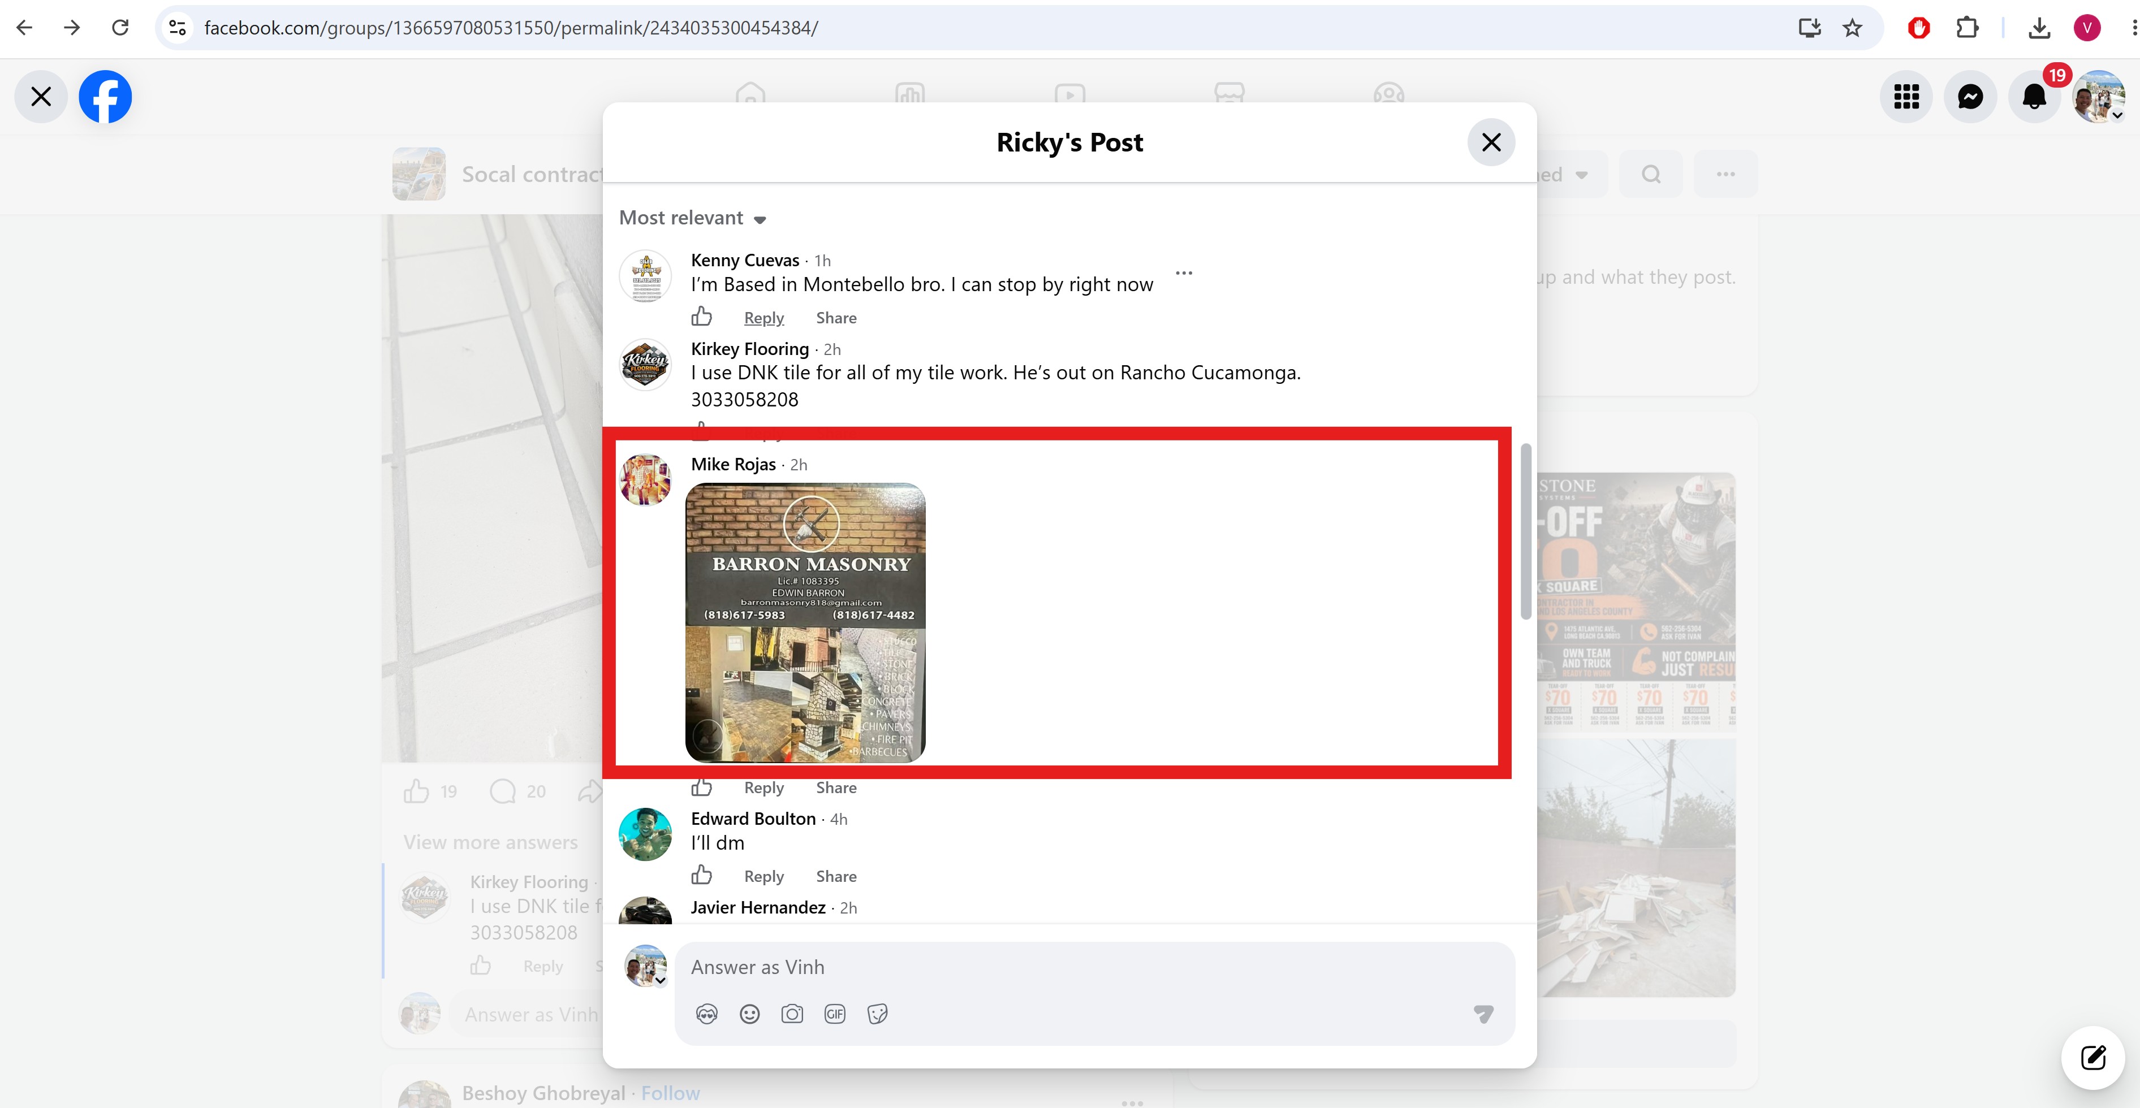Open the red ad blocker extension
The height and width of the screenshot is (1108, 2140).
click(1918, 27)
